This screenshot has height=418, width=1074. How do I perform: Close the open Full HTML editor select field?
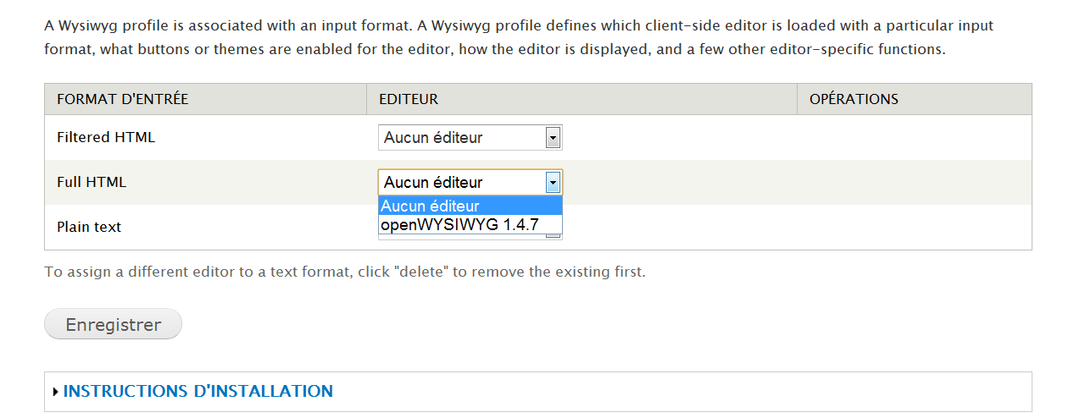point(462,182)
